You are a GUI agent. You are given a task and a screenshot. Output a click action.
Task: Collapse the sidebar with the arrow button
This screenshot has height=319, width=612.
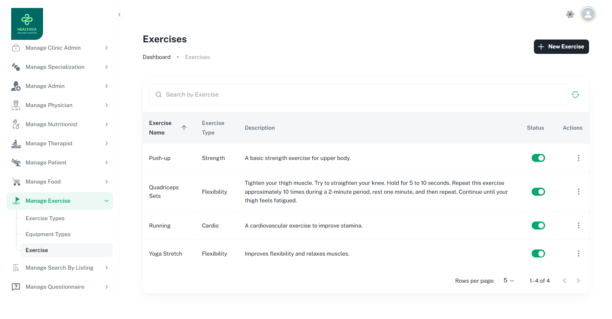coord(119,15)
